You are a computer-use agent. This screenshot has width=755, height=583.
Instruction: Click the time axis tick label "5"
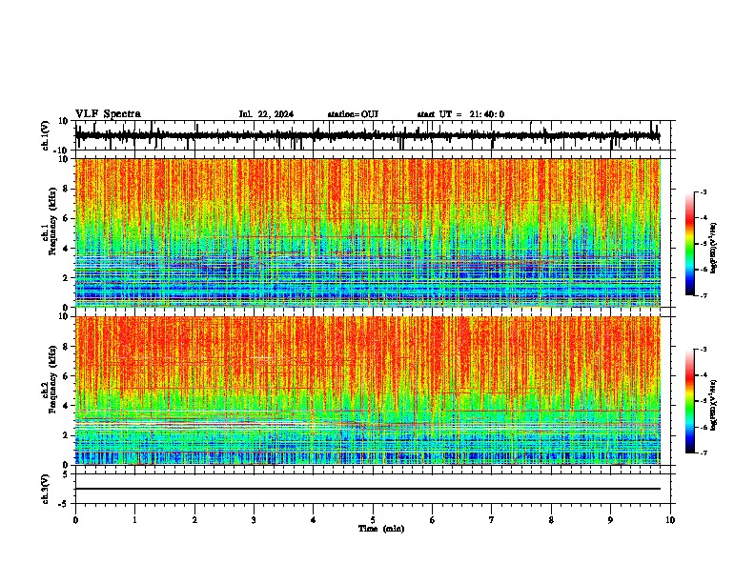(x=373, y=520)
